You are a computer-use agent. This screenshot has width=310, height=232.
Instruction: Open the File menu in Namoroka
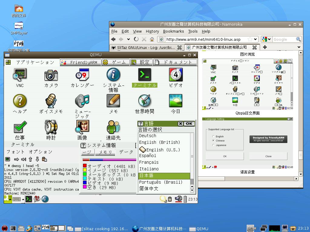click(114, 31)
